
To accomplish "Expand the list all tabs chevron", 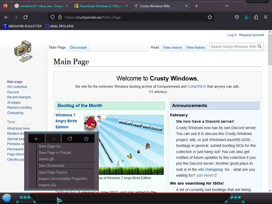I will click(x=227, y=6).
